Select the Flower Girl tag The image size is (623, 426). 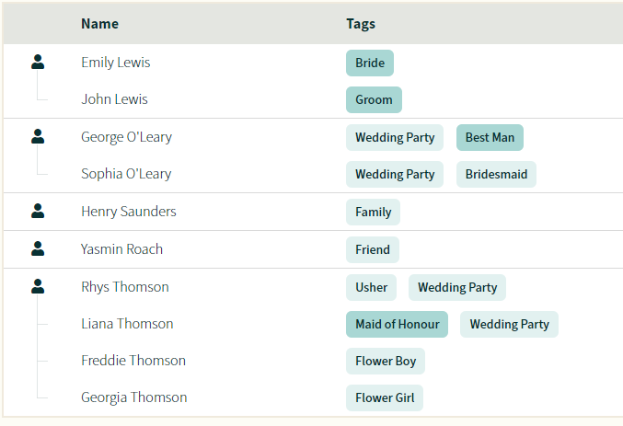pyautogui.click(x=385, y=397)
